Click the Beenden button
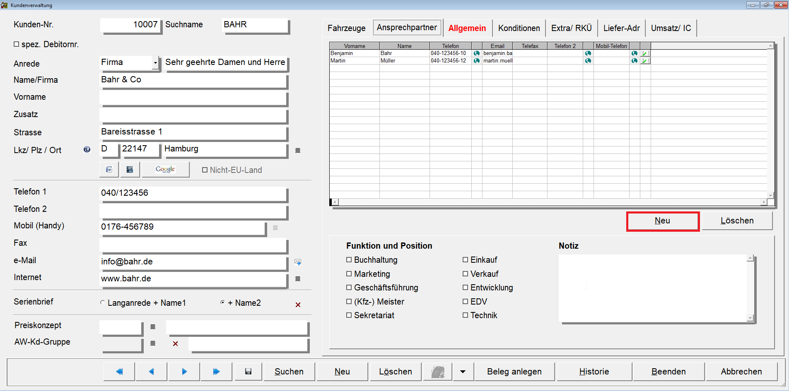The height and width of the screenshot is (391, 789). point(668,372)
